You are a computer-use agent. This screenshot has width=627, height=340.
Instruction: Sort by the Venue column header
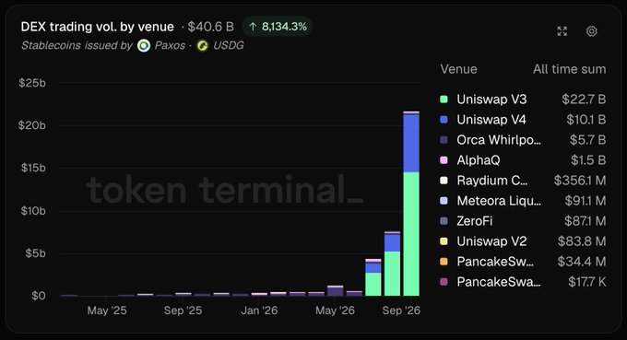tap(458, 69)
